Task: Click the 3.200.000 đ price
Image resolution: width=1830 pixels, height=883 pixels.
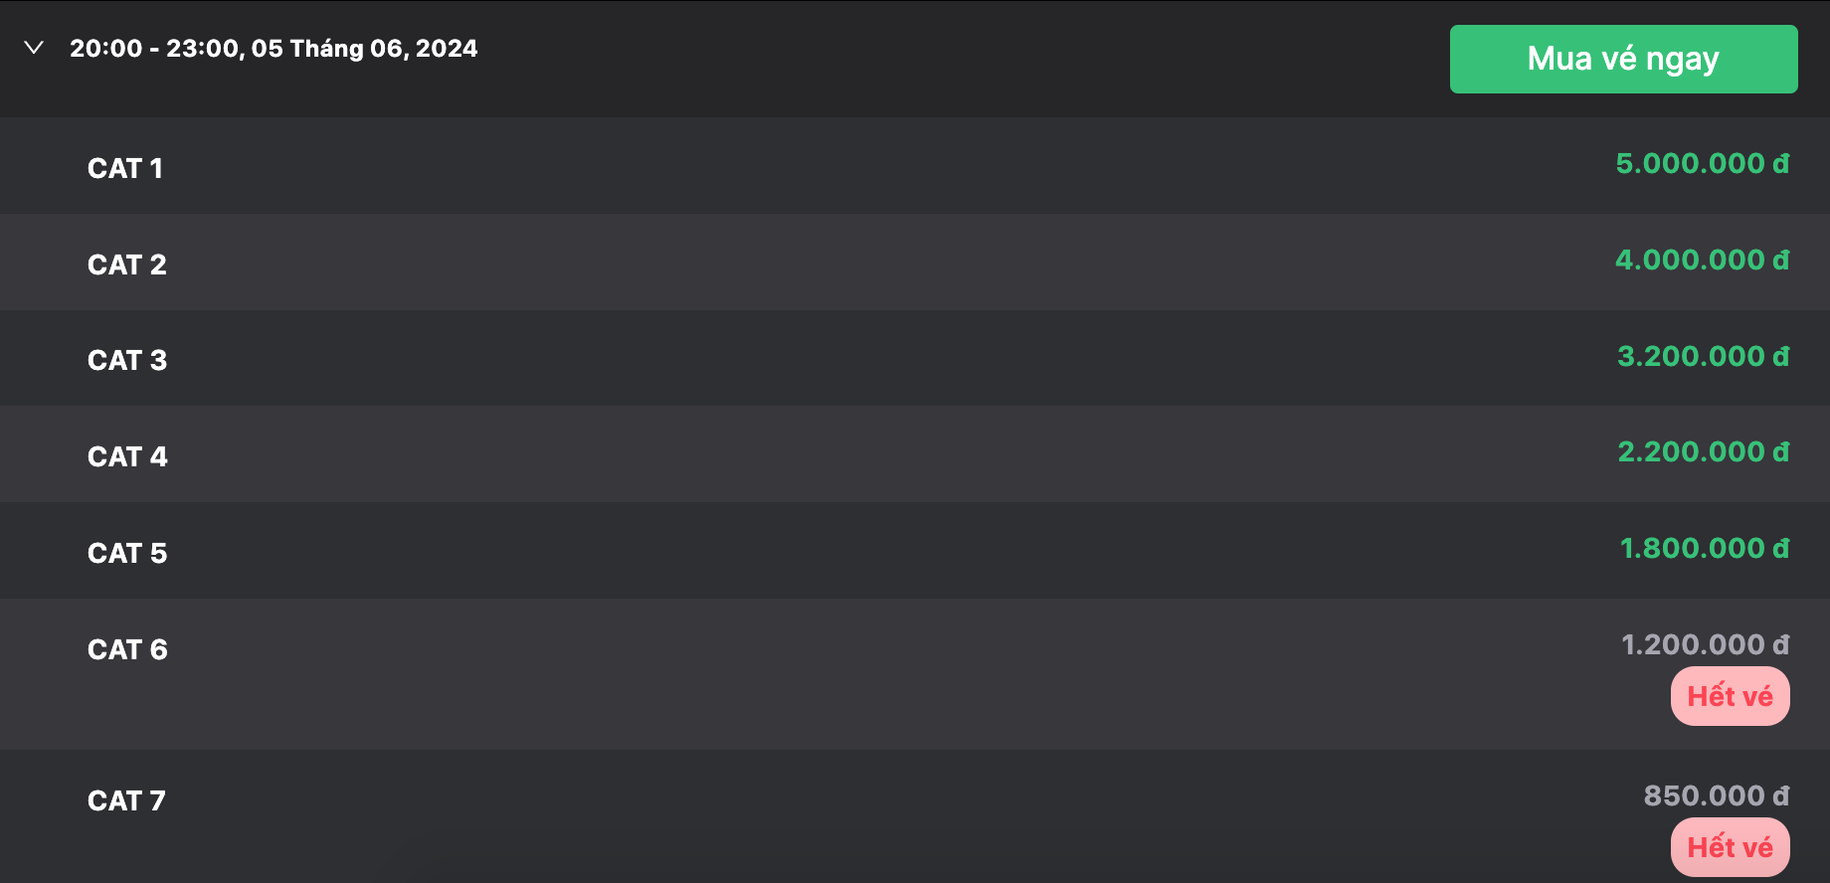Action: coord(1703,356)
